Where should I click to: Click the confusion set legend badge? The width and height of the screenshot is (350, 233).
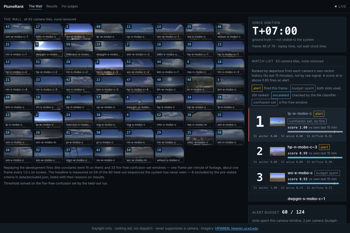click(x=264, y=102)
